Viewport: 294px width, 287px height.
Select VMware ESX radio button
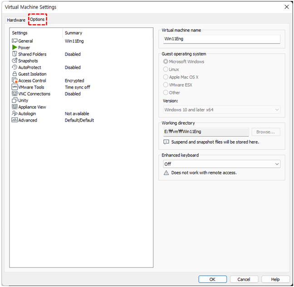point(166,85)
